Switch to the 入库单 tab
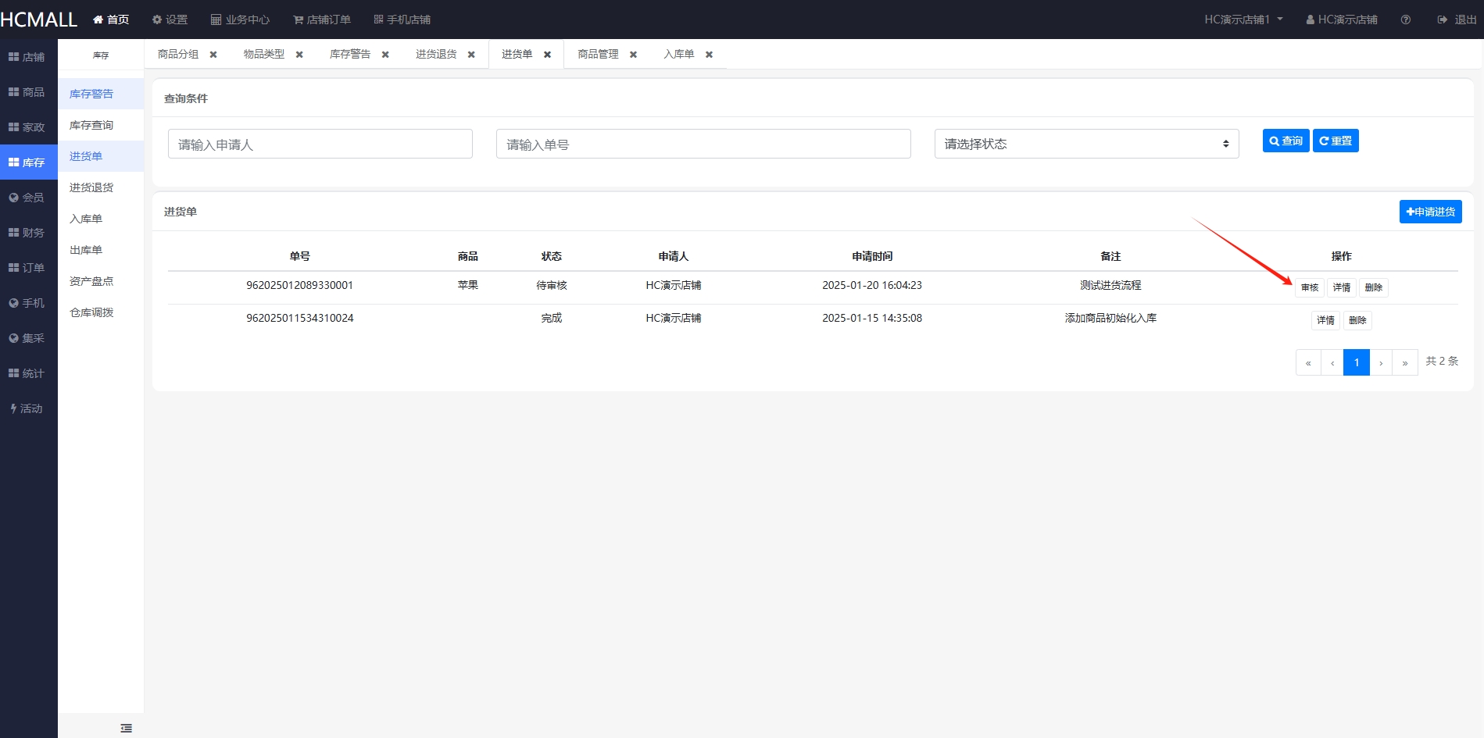1484x738 pixels. [679, 54]
